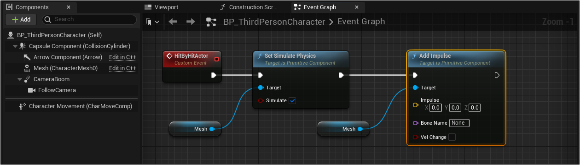
Task: Click the back navigation arrow in graph toolbar
Action: (x=173, y=22)
